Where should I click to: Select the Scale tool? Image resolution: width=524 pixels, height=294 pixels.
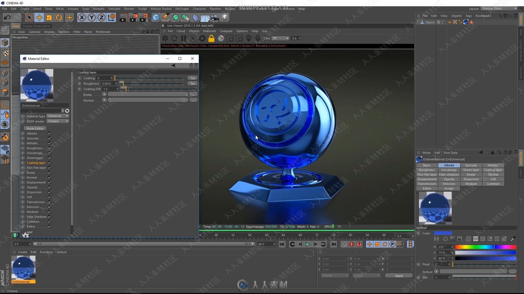pos(49,18)
